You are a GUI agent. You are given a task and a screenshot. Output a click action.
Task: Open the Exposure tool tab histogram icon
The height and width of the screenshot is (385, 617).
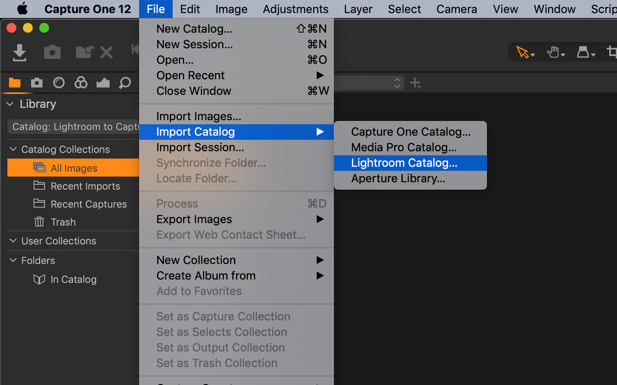103,83
